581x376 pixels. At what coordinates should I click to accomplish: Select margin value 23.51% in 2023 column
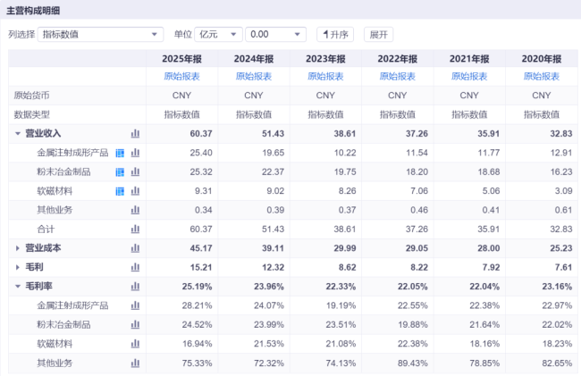[341, 324]
